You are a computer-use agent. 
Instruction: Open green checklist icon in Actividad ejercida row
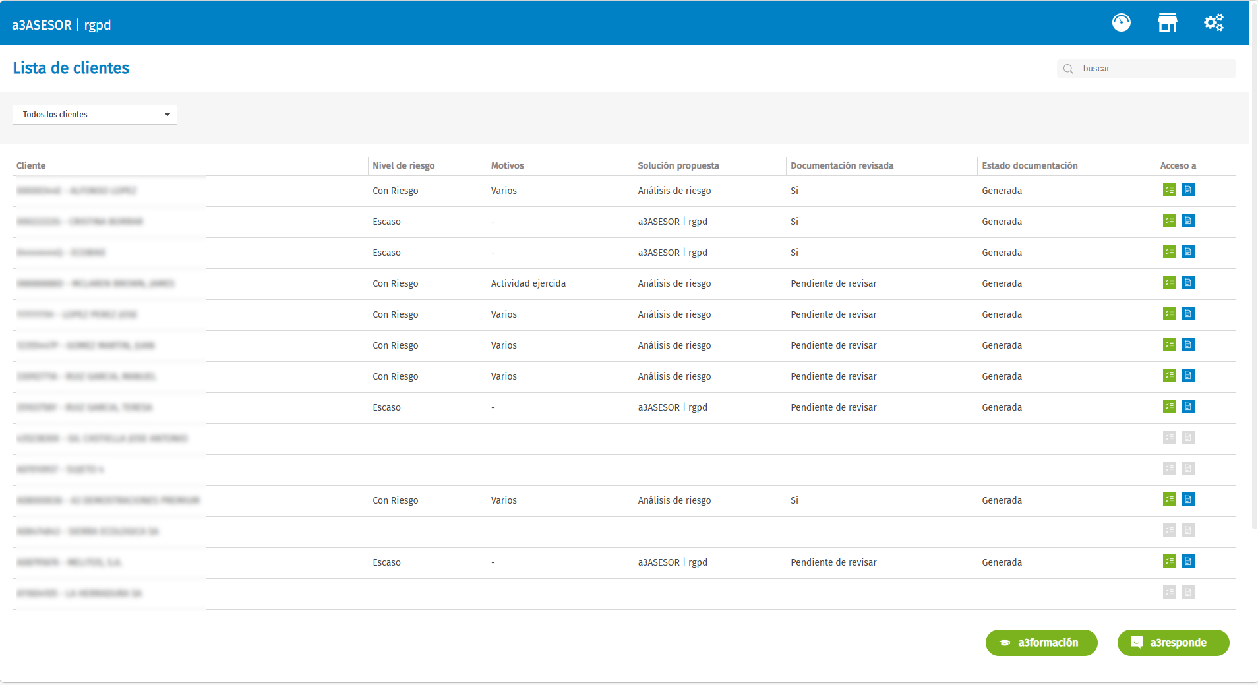(1169, 283)
